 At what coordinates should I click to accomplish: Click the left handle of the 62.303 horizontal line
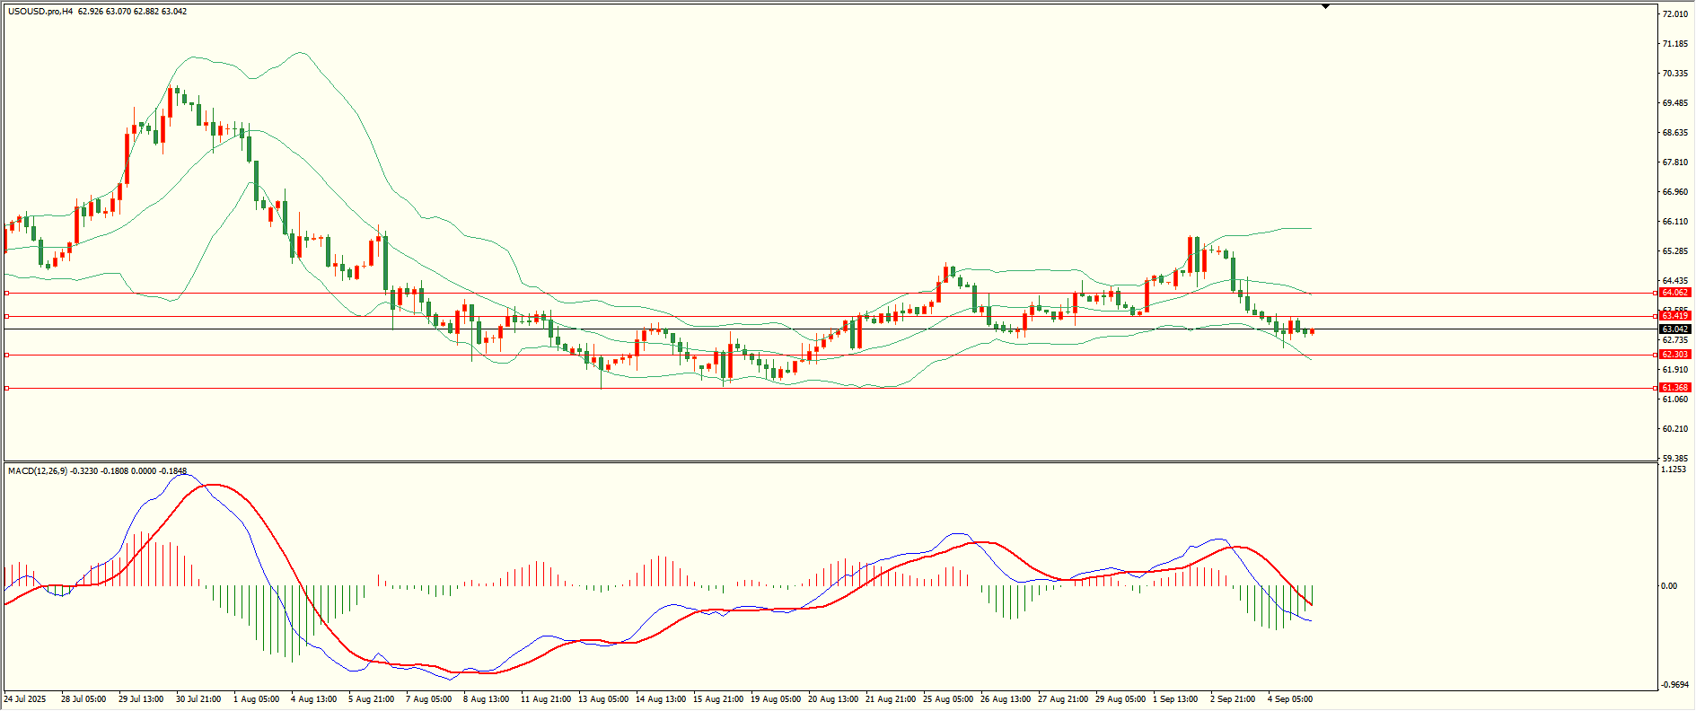coord(7,355)
